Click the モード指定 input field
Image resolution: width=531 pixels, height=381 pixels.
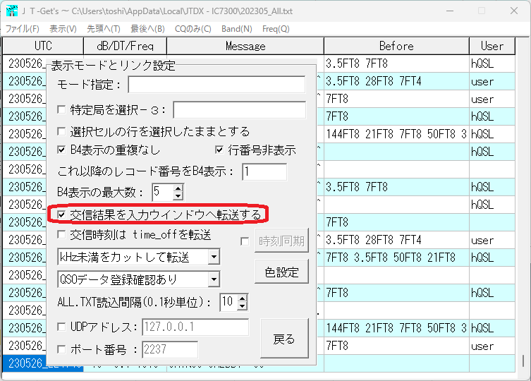216,85
